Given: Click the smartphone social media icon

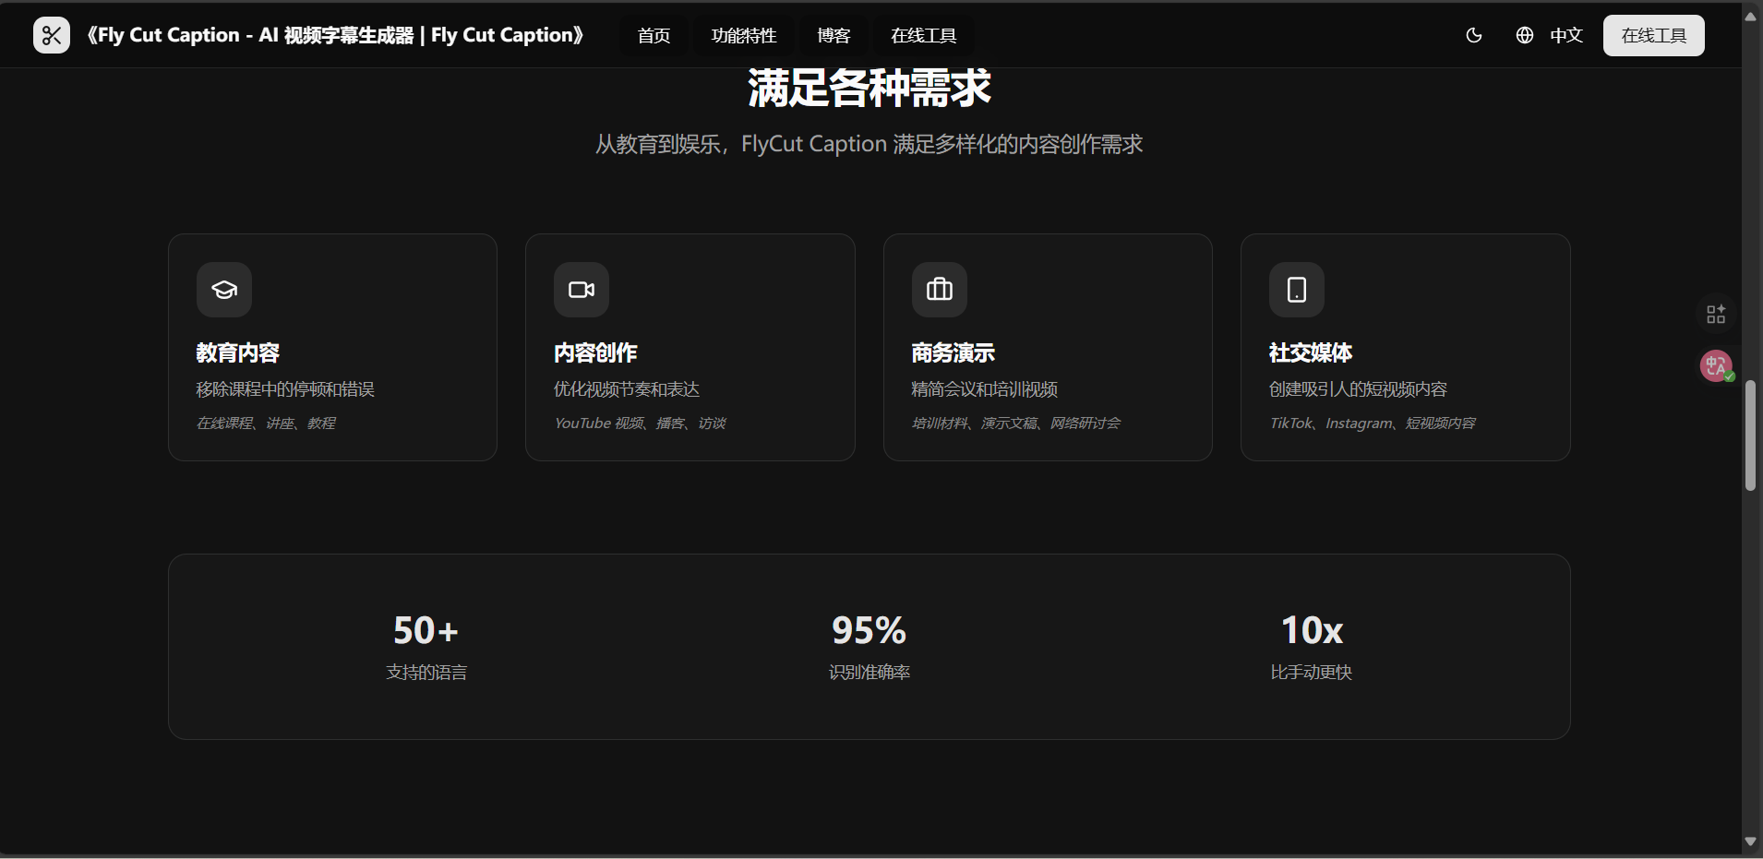Looking at the screenshot, I should pyautogui.click(x=1297, y=290).
